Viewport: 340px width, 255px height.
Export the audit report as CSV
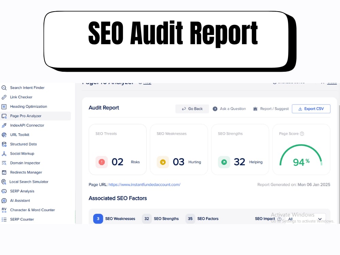(x=311, y=109)
